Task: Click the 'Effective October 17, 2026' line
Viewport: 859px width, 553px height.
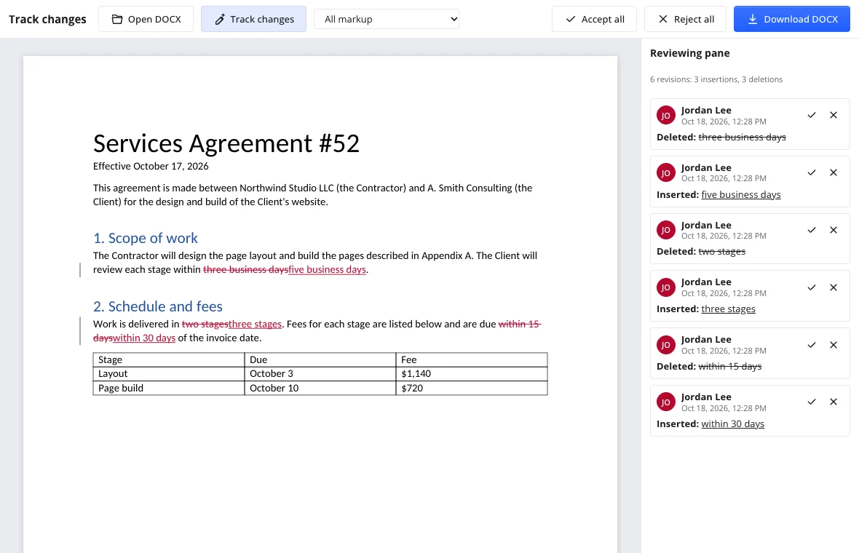Action: click(x=151, y=166)
